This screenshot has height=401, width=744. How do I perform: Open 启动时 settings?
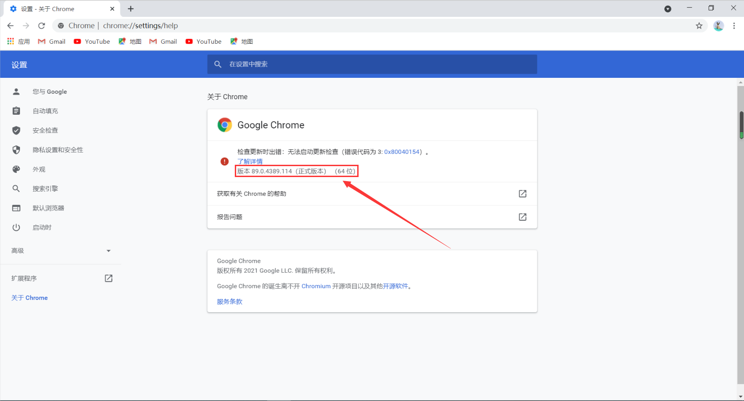[42, 228]
